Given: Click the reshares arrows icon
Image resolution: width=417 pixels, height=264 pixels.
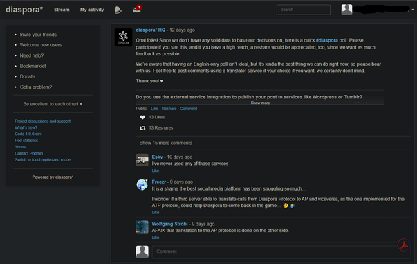Looking at the screenshot, I should 142,128.
